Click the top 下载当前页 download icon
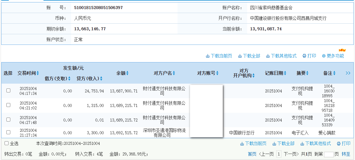The width and height of the screenshot is (355, 160). click(208, 56)
